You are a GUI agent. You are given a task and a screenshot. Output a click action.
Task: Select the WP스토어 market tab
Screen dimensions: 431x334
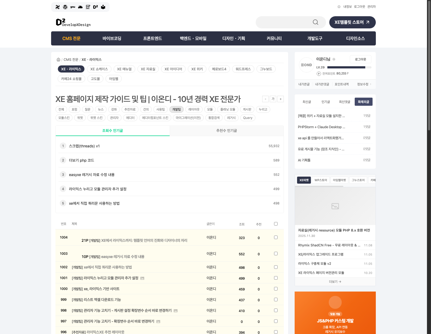tap(321, 180)
